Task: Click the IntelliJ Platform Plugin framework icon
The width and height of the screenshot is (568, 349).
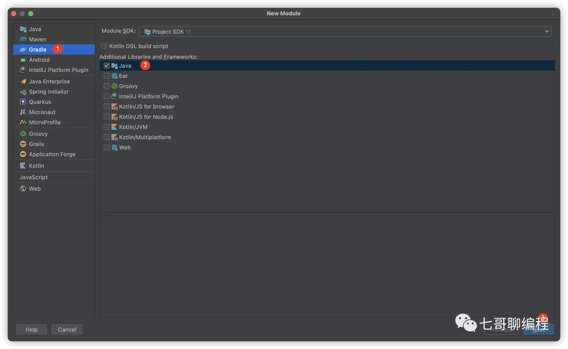Action: point(115,96)
